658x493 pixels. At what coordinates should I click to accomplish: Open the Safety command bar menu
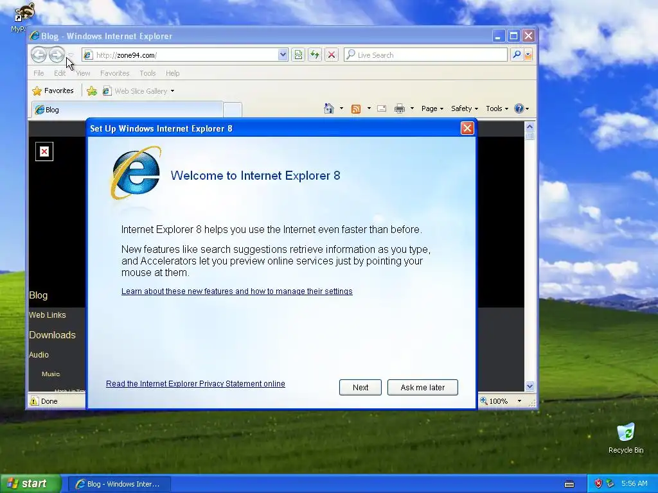click(x=465, y=108)
